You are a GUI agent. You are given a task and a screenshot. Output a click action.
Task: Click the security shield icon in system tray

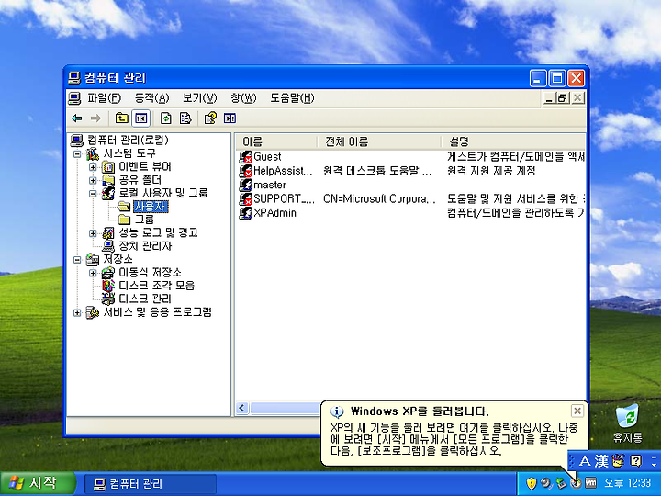(532, 483)
